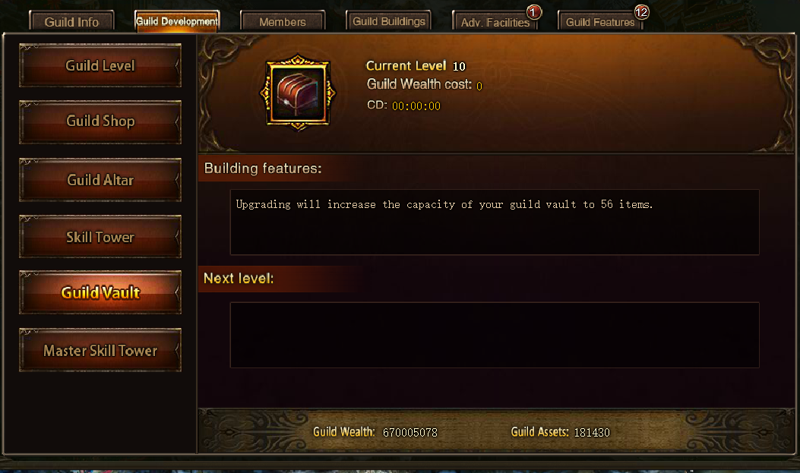Click the Adv. Facilities notification badge

533,11
